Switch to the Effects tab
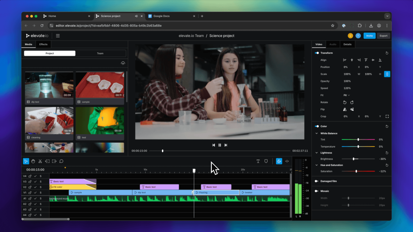This screenshot has height=232, width=413. click(43, 44)
